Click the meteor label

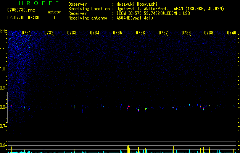pyautogui.click(x=54, y=12)
